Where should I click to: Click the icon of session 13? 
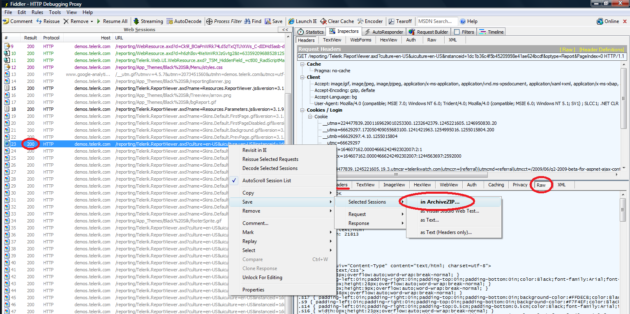coord(7,74)
